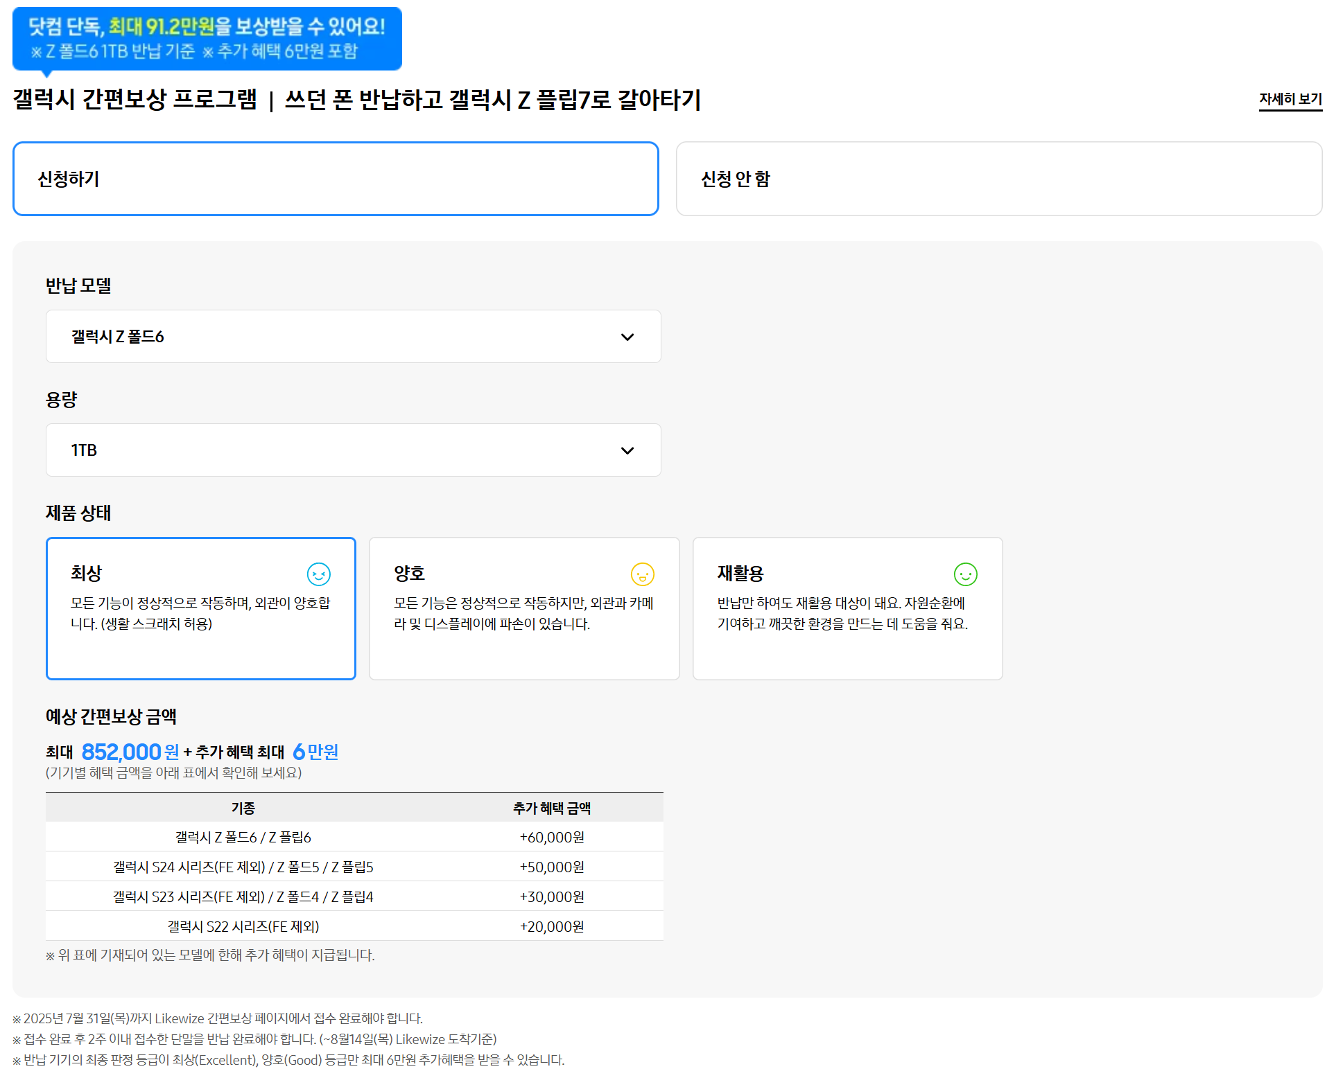This screenshot has height=1087, width=1327.
Task: Open the 1TB capacity dropdown
Action: point(354,450)
